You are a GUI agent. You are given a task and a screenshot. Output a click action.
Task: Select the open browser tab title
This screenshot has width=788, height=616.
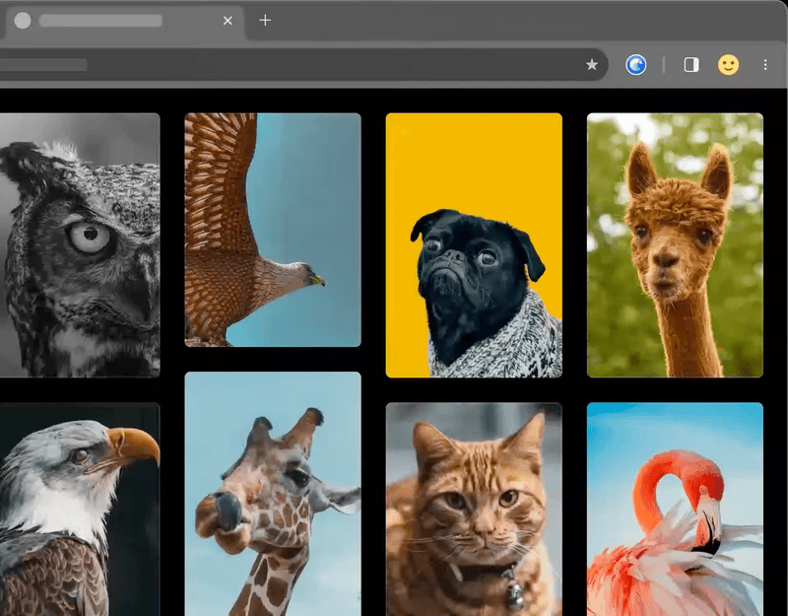pyautogui.click(x=100, y=21)
